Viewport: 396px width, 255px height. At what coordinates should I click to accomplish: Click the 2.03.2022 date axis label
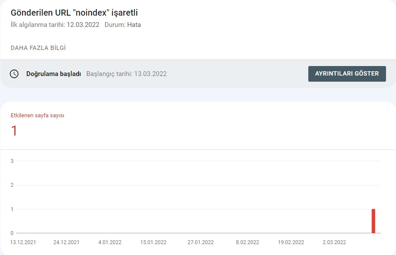tap(334, 242)
